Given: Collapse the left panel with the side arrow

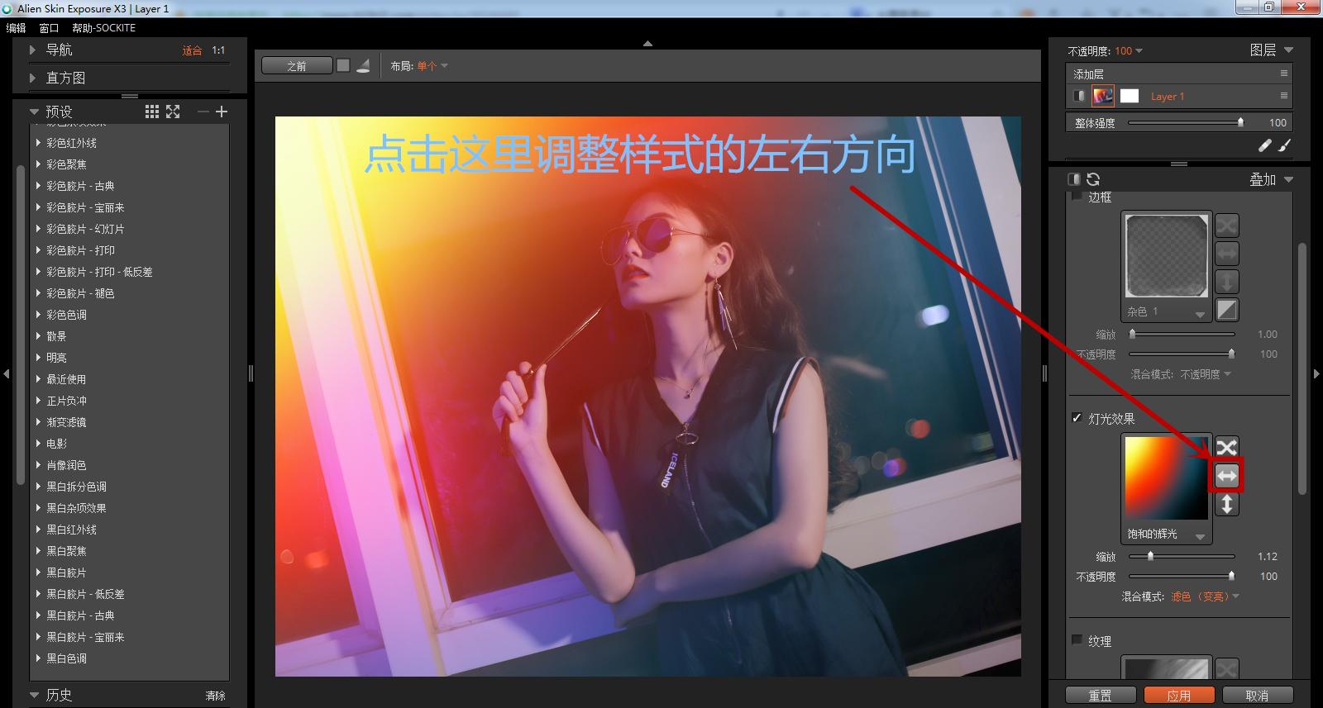Looking at the screenshot, I should click(7, 374).
